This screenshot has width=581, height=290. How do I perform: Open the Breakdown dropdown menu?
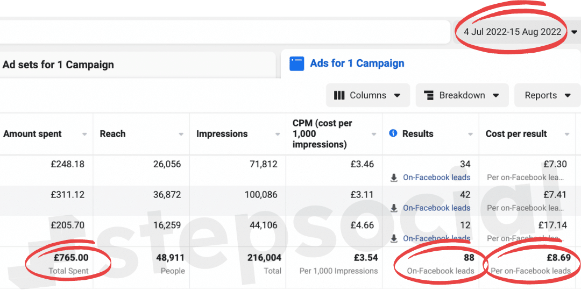coord(462,95)
